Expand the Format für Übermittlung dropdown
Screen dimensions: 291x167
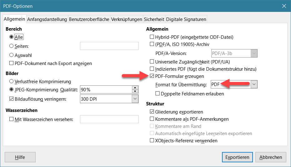pyautogui.click(x=254, y=84)
